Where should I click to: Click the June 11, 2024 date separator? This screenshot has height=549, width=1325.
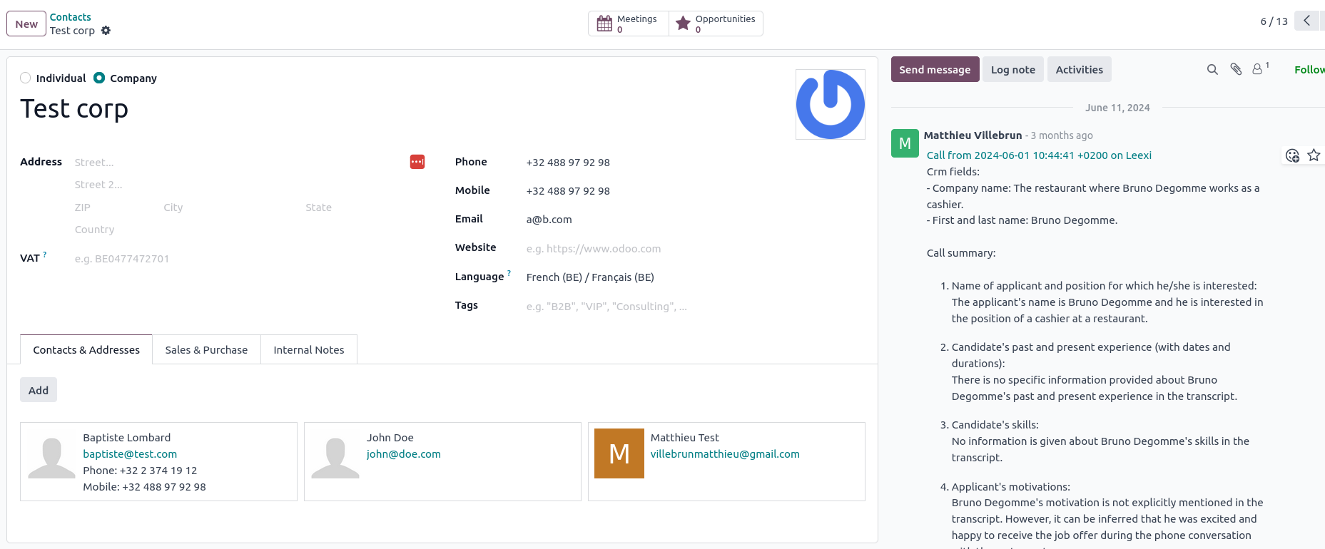point(1117,108)
